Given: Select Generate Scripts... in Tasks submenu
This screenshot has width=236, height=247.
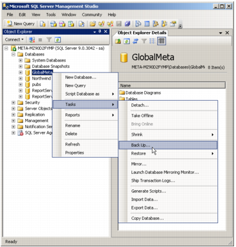Looking at the screenshot, I should (x=168, y=191).
